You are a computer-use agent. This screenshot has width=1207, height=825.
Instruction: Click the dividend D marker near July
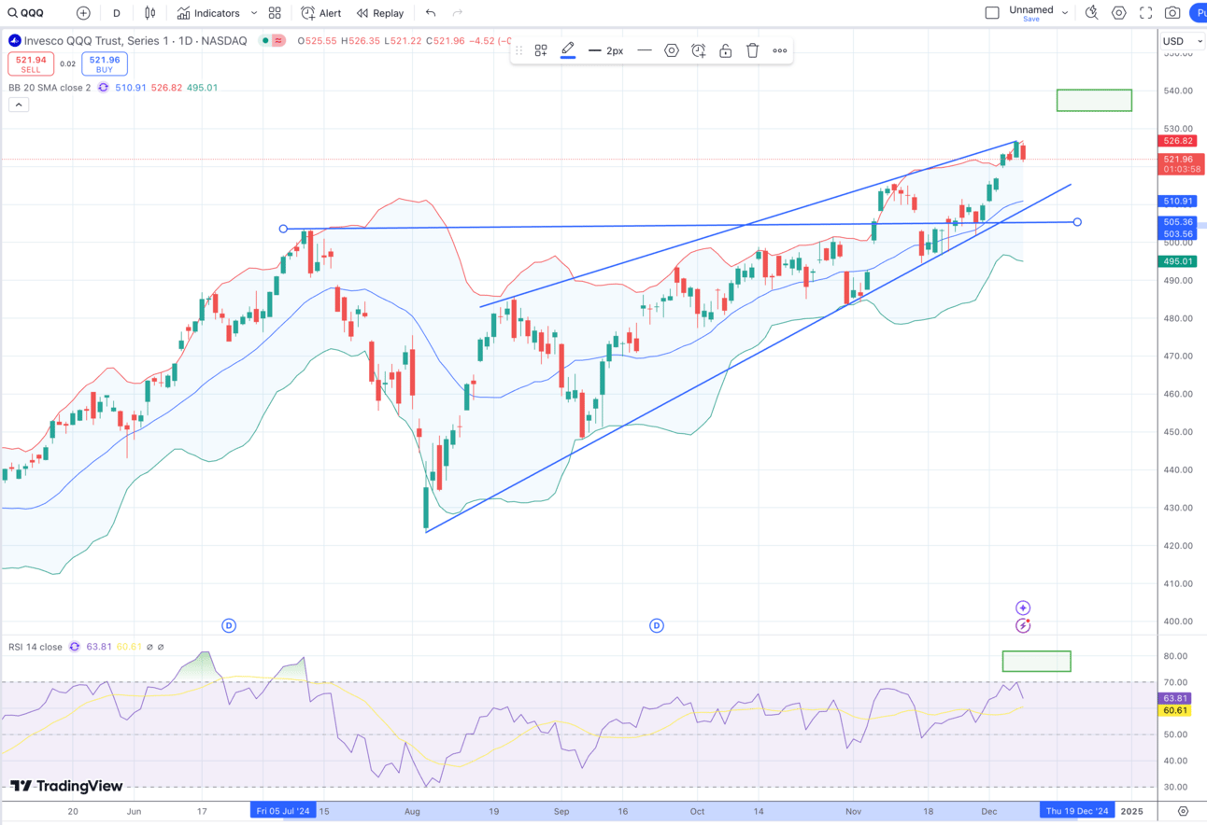[x=229, y=625]
